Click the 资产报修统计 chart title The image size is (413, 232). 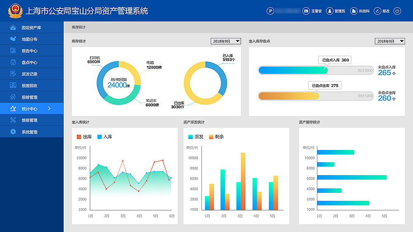tap(309, 122)
